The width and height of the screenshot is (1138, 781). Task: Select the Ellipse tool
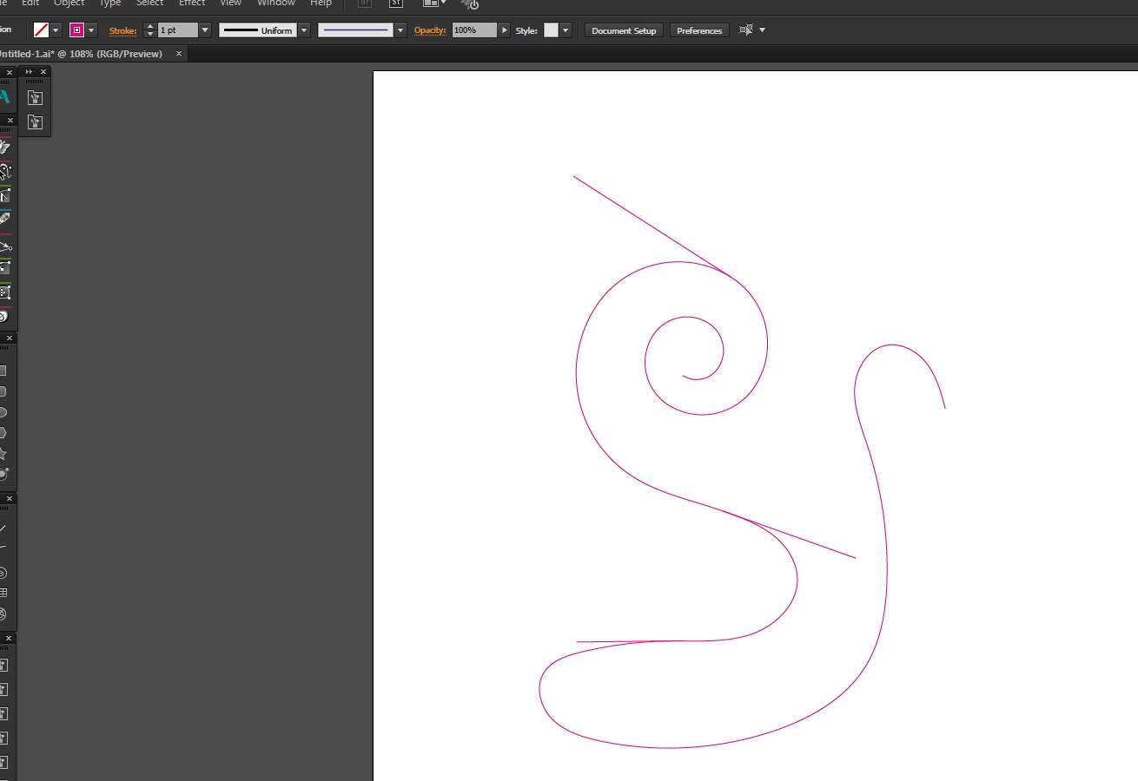3,412
